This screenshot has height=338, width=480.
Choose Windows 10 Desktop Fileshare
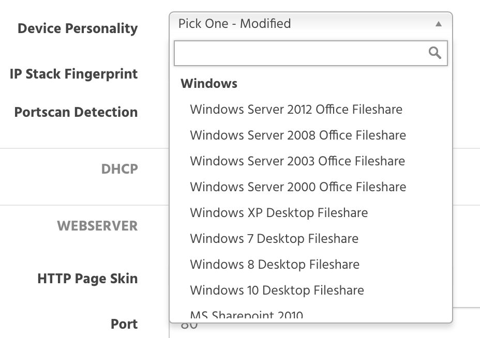277,290
